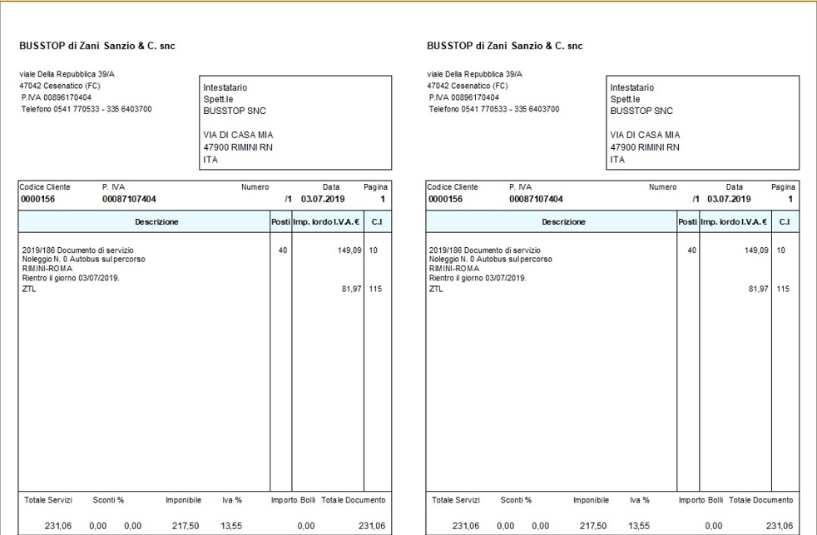This screenshot has height=535, width=817.
Task: Select amount 149,09 in right copy
Action: pos(756,250)
